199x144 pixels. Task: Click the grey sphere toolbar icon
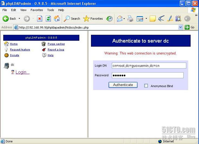(187, 19)
